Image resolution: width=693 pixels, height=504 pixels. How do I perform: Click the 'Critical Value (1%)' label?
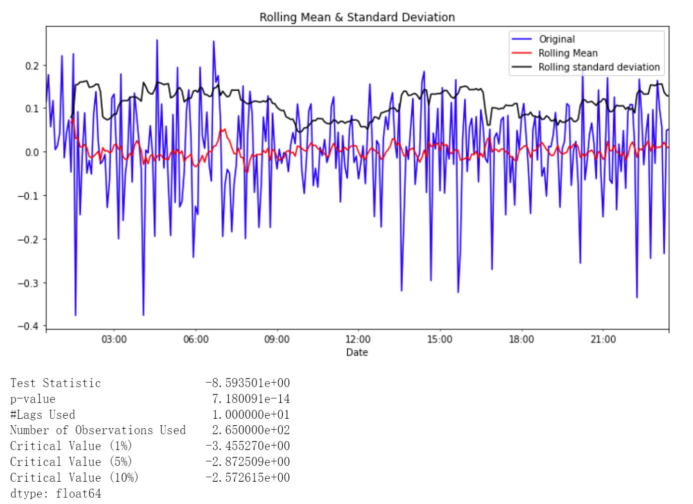click(x=71, y=446)
